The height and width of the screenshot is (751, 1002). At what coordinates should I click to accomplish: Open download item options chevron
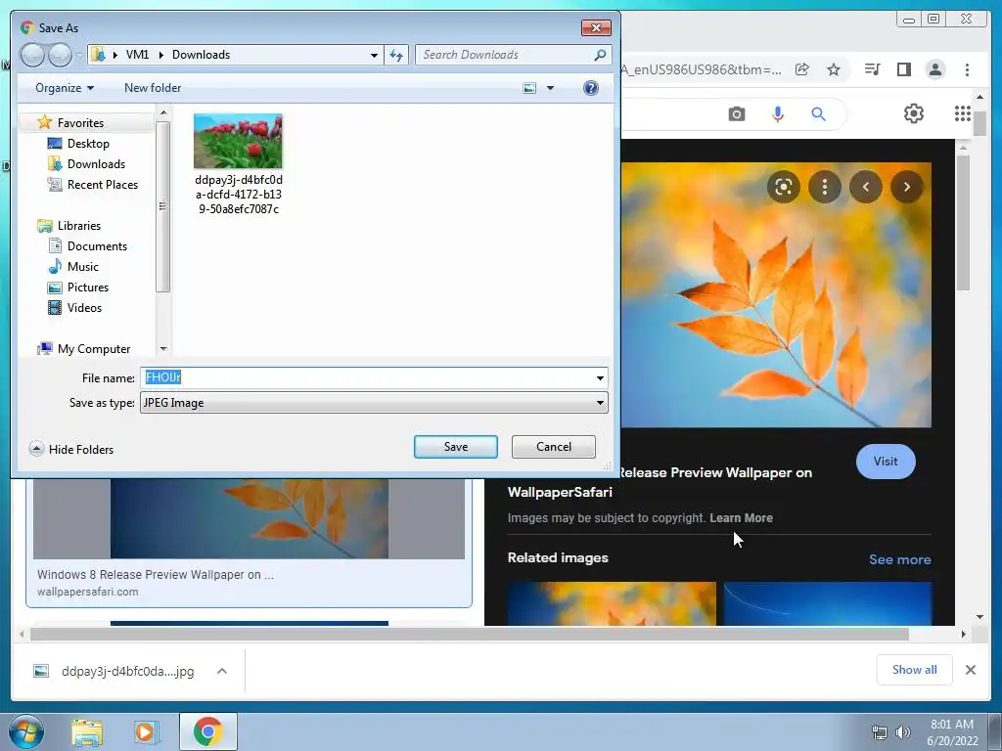(x=222, y=671)
